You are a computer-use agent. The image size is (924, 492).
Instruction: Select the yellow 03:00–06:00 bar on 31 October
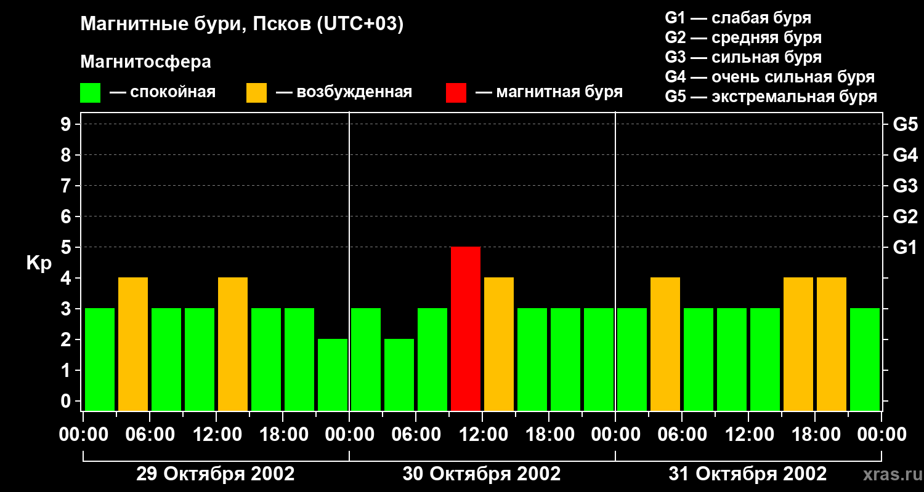(665, 344)
